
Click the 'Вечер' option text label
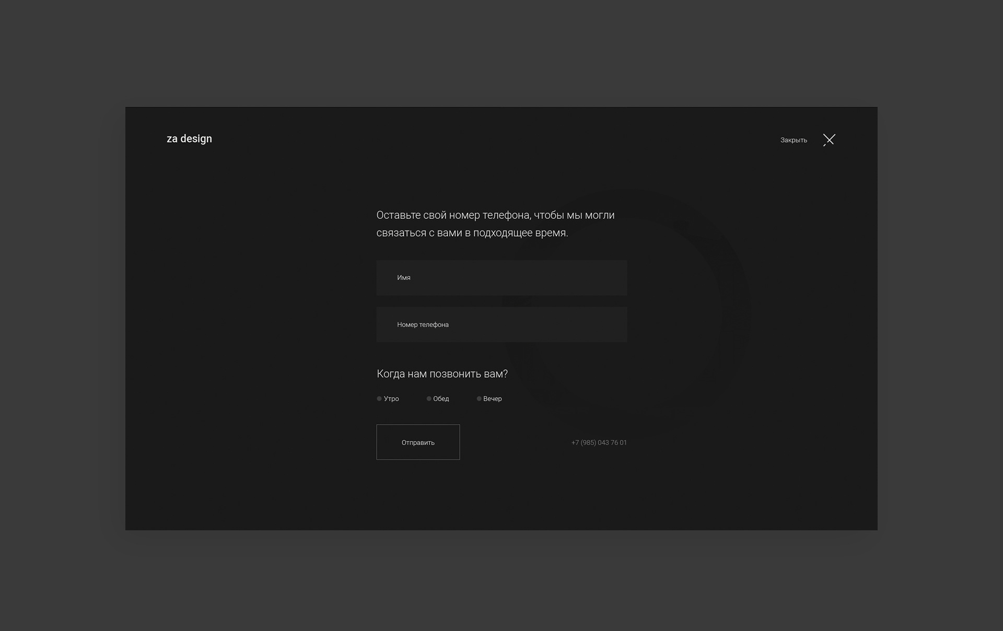pos(492,399)
